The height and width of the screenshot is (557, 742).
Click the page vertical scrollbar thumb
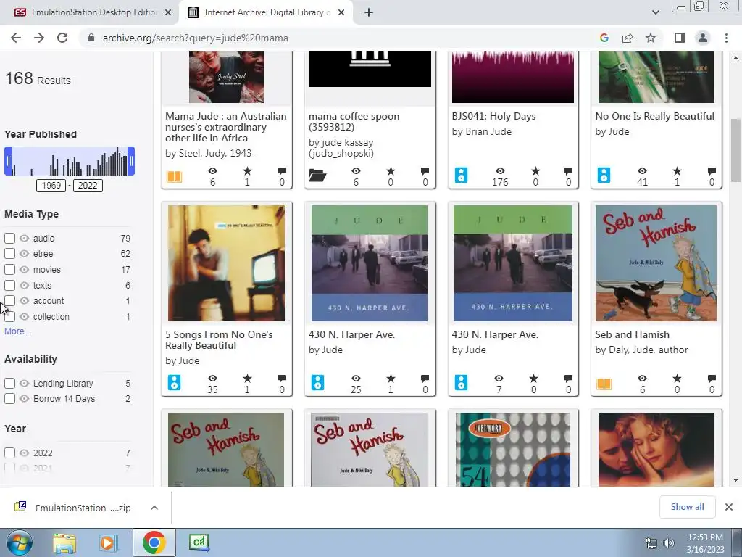tap(736, 150)
